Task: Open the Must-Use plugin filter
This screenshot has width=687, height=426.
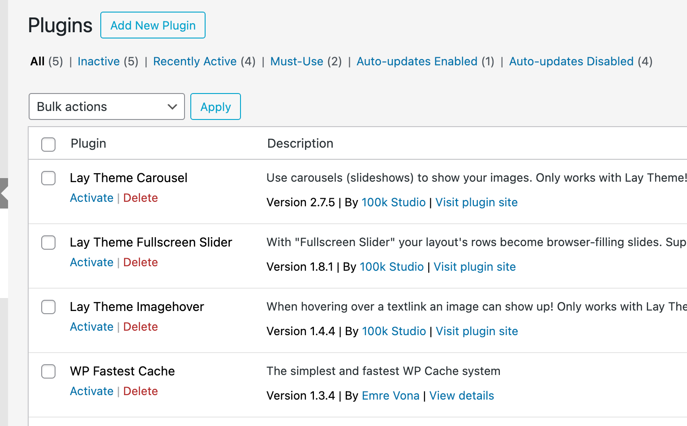Action: tap(296, 61)
